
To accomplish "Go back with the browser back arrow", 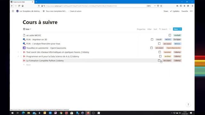I will tap(12, 6).
